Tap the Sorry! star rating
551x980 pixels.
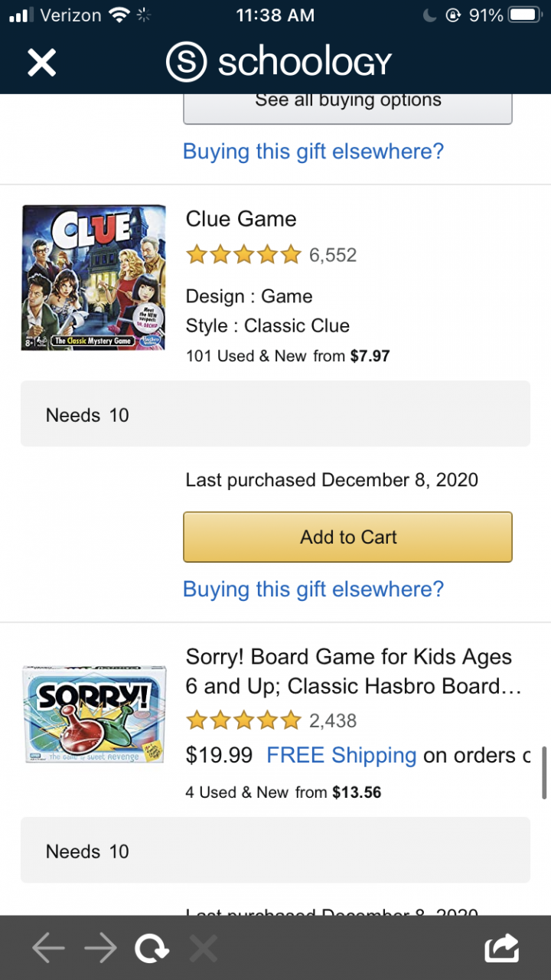coord(243,720)
